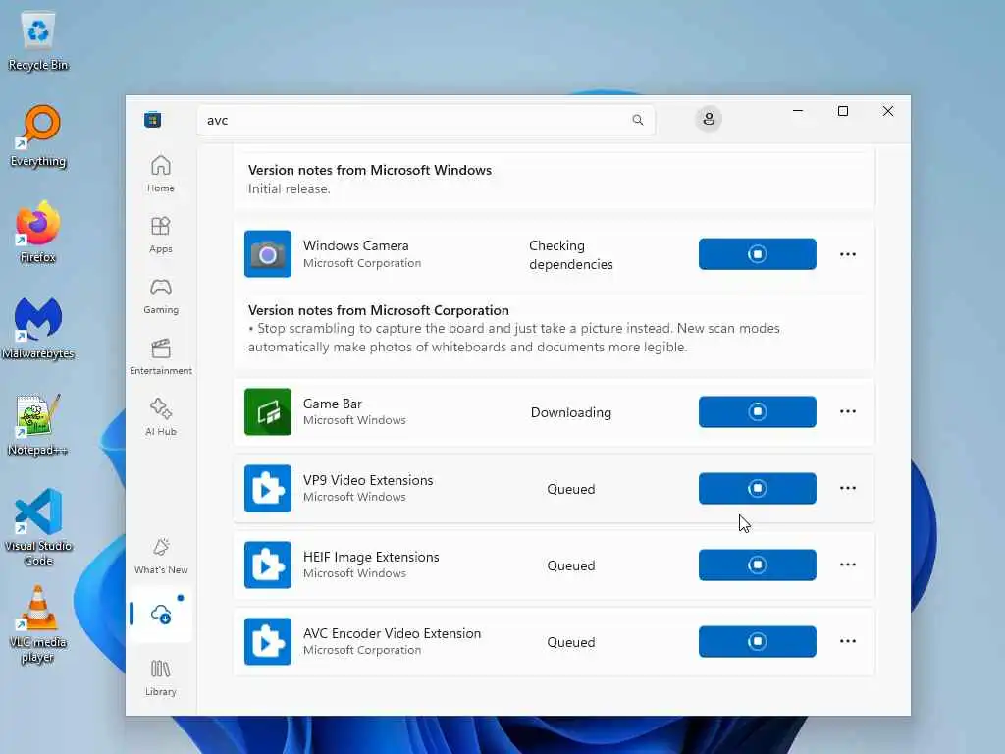
Task: Open more options for Windows Camera
Action: tap(848, 254)
